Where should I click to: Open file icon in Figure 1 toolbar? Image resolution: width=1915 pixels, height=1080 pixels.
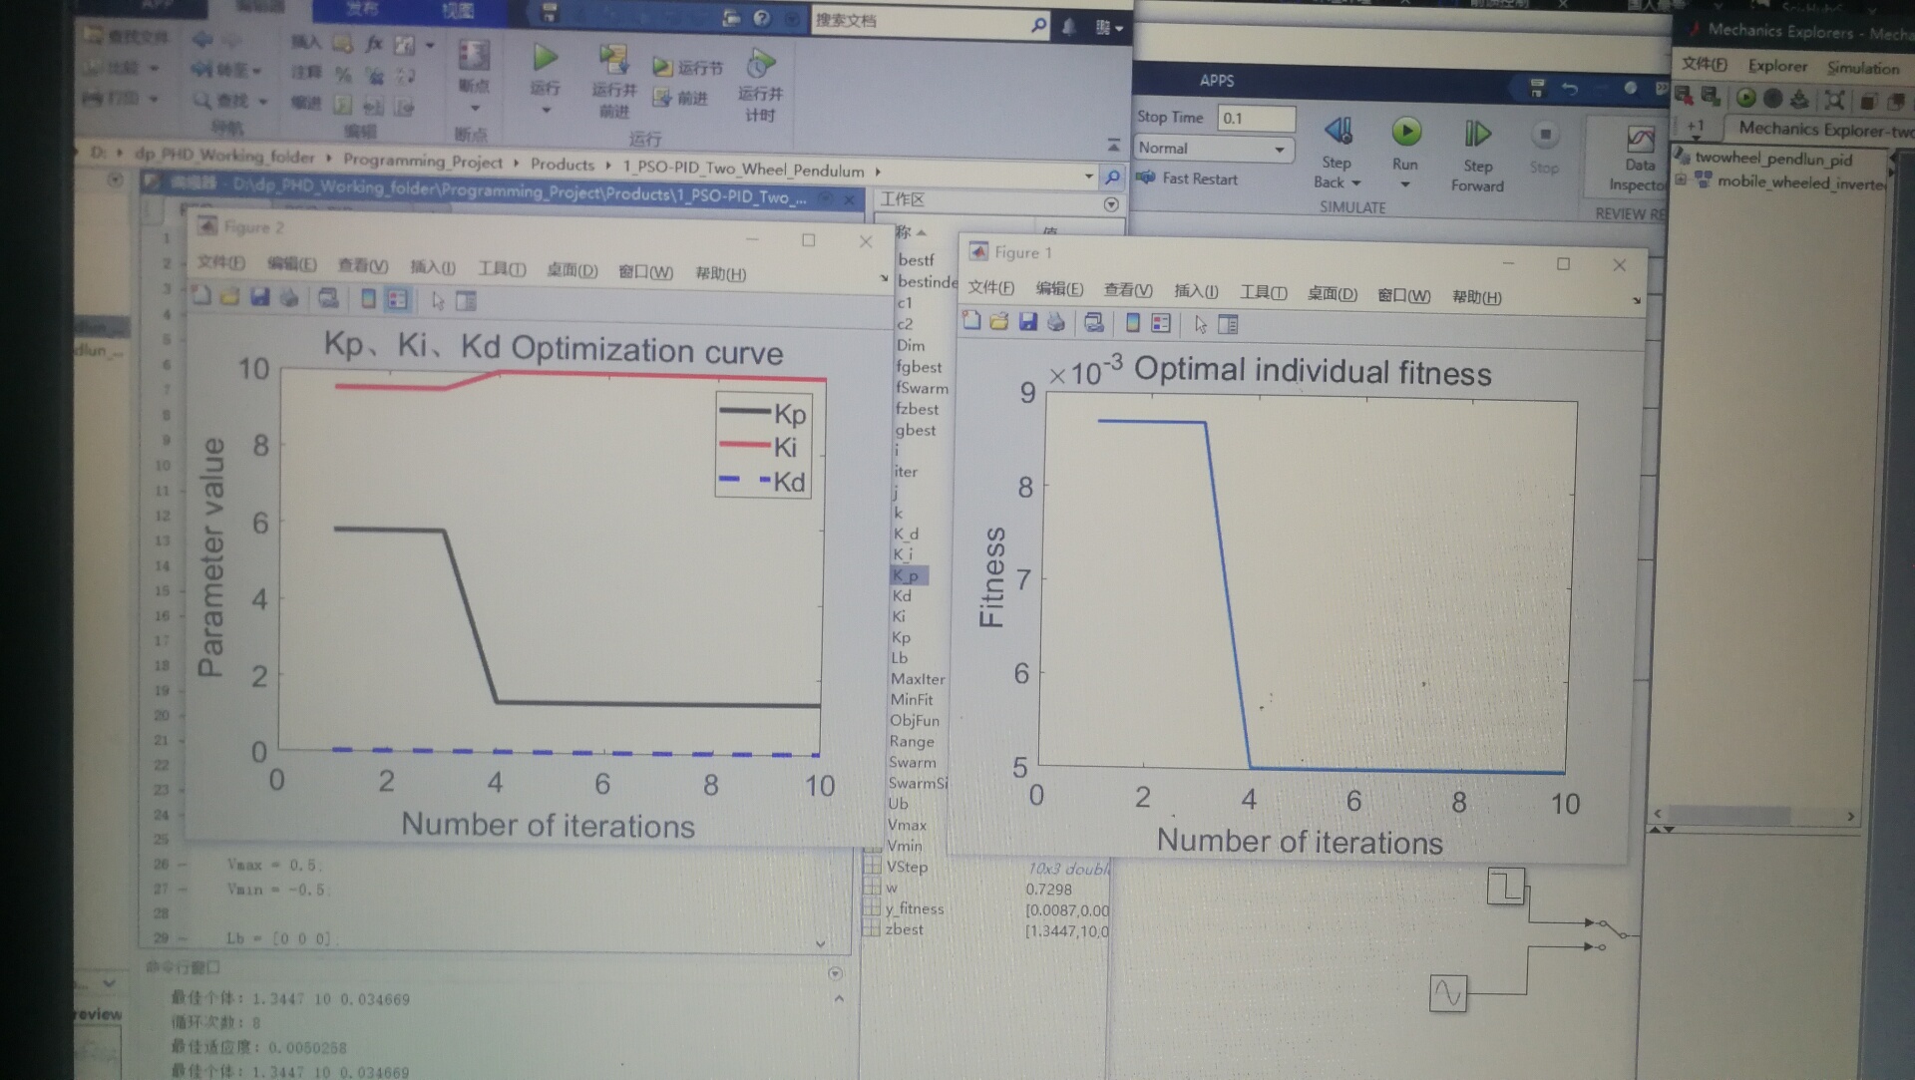click(998, 321)
